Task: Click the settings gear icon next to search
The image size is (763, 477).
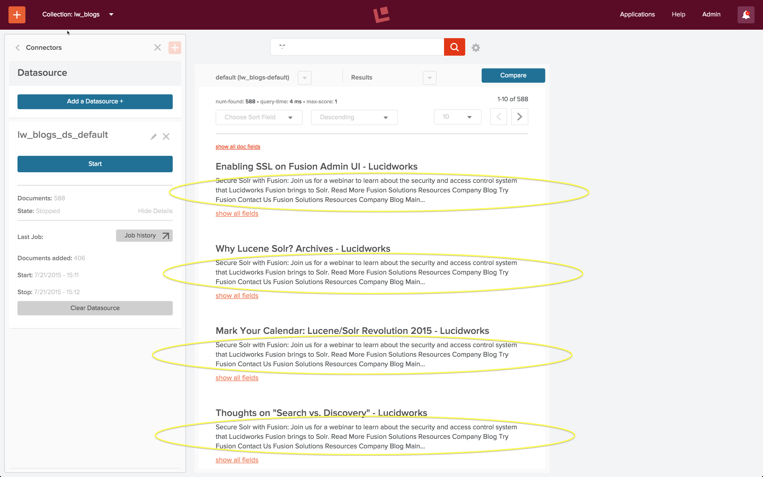Action: [x=476, y=47]
